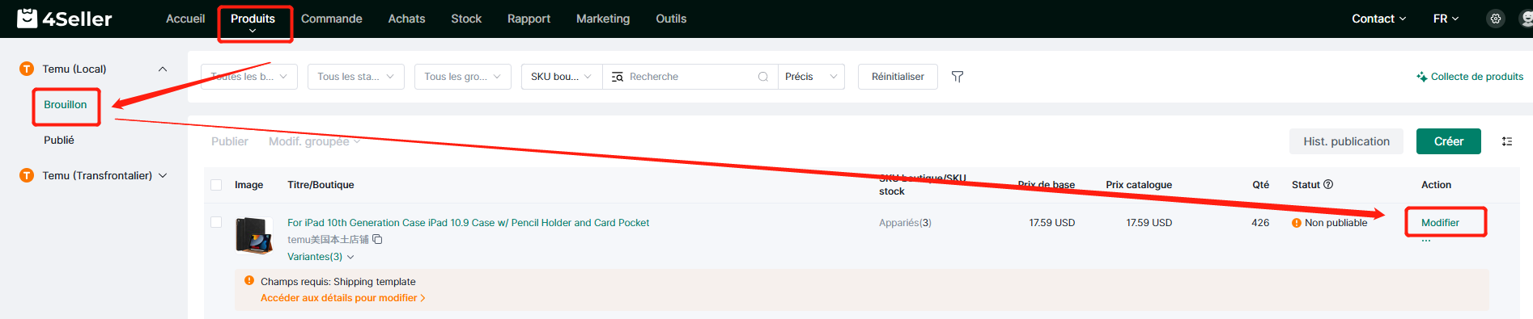Open Accéder aux détails pour modifier link
The height and width of the screenshot is (319, 1533).
(342, 298)
